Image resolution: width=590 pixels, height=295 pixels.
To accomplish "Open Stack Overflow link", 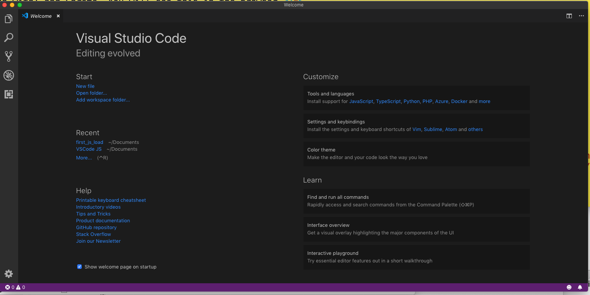I will [93, 234].
